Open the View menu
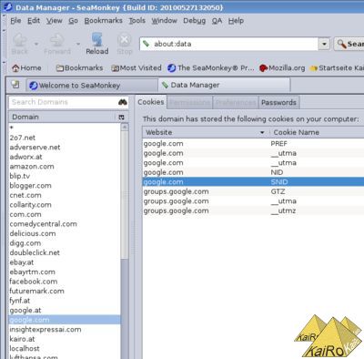The width and height of the screenshot is (364, 359). [x=54, y=21]
